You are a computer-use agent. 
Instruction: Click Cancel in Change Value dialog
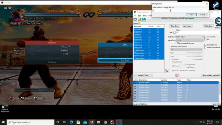pos(203,15)
